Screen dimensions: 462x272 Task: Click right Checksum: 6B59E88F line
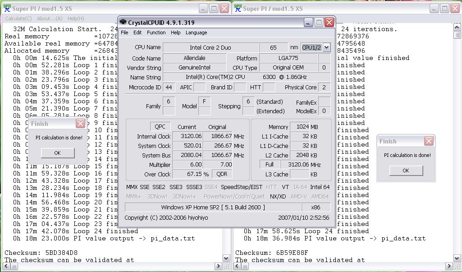tap(272, 253)
